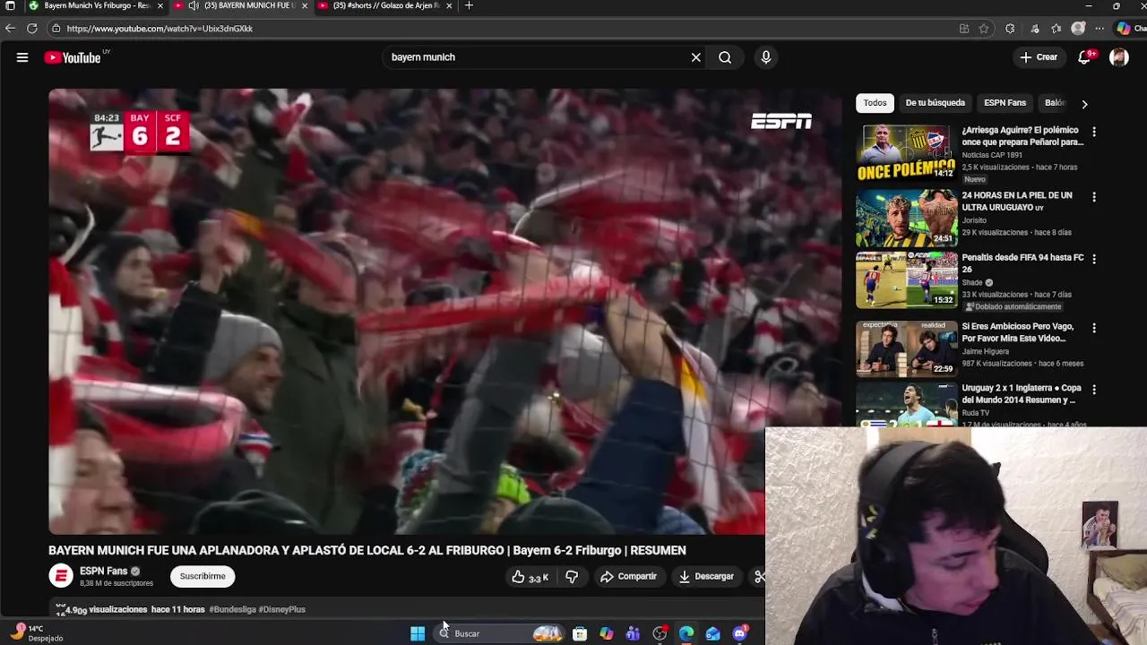This screenshot has width=1147, height=645.
Task: Open a new browser tab with plus
Action: tap(469, 5)
